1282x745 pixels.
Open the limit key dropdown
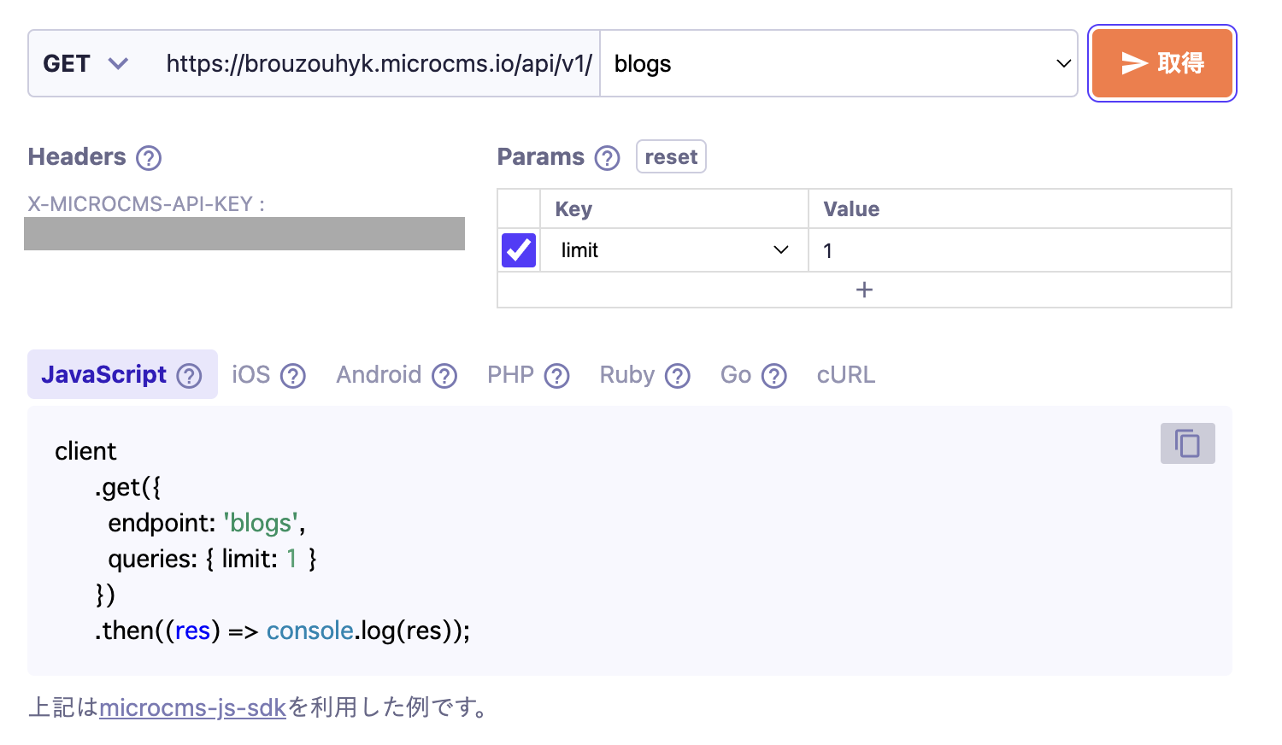pos(779,249)
